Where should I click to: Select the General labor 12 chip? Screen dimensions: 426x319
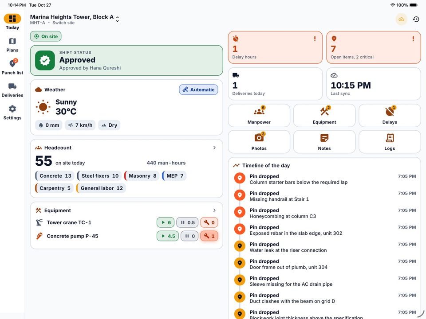click(x=101, y=188)
